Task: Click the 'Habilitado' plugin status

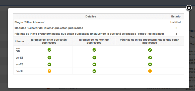Action: pos(176,22)
